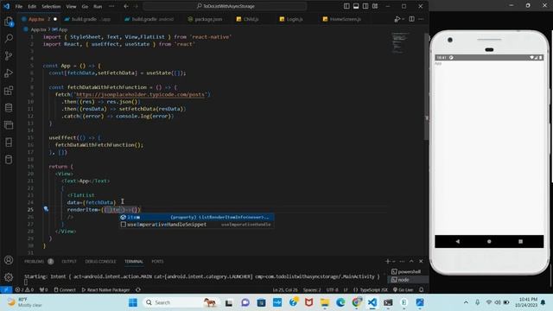Click the code action lightbulb on line 25

46,209
